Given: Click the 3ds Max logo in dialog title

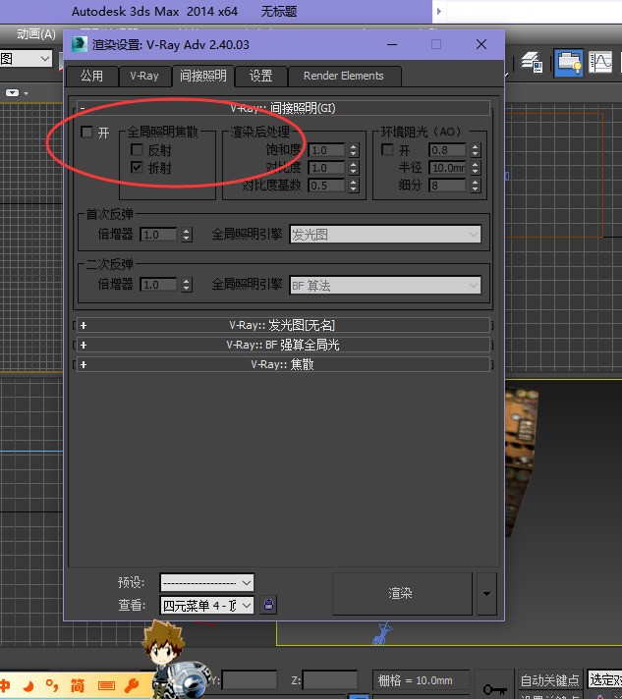Looking at the screenshot, I should pyautogui.click(x=79, y=44).
